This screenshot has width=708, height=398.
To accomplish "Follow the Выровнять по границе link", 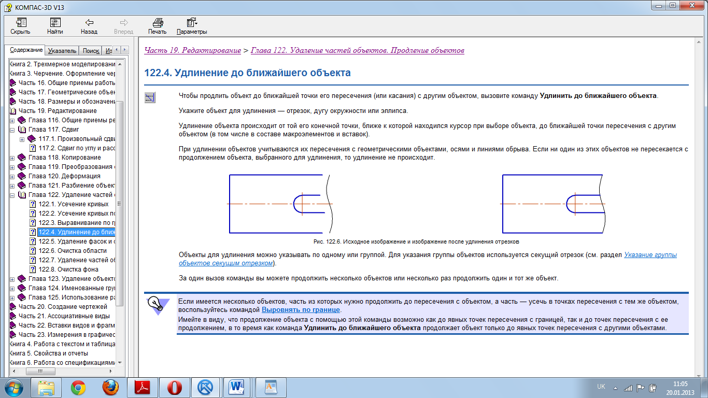I will click(301, 310).
